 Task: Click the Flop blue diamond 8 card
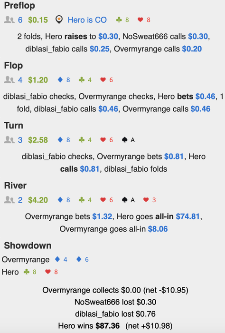[x=64, y=80]
